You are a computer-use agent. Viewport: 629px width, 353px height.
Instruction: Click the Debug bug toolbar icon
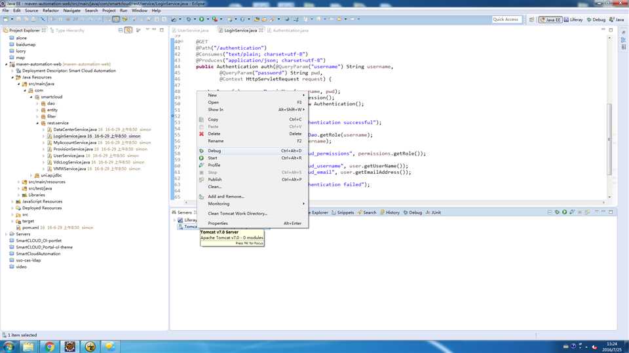[x=189, y=19]
